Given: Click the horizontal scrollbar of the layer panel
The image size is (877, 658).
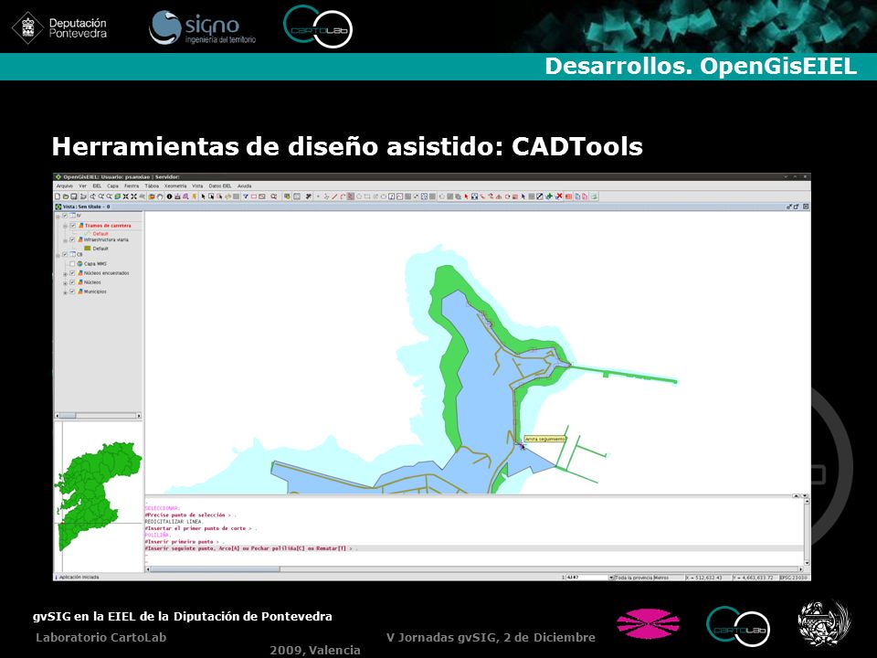Looking at the screenshot, I should 98,416.
